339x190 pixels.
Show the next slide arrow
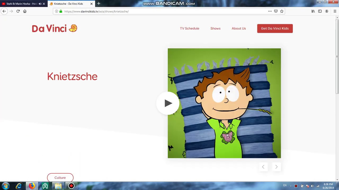click(276, 167)
